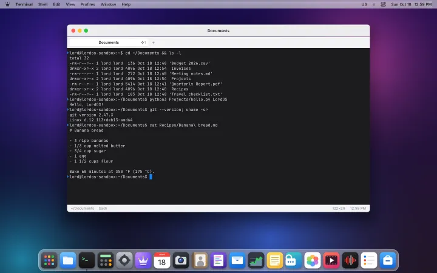Click 'Quarterly Report.pdf' in the listing
This screenshot has height=273, width=437.
click(195, 84)
